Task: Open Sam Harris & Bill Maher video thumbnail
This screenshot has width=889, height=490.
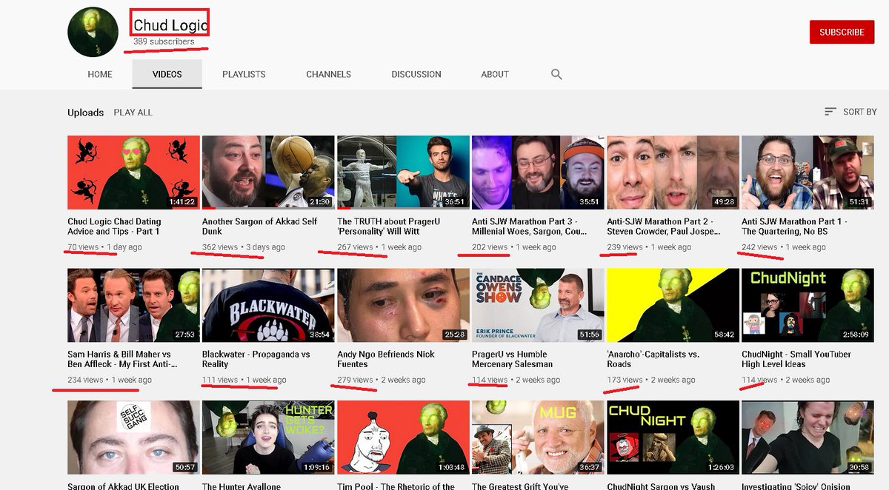Action: click(133, 305)
